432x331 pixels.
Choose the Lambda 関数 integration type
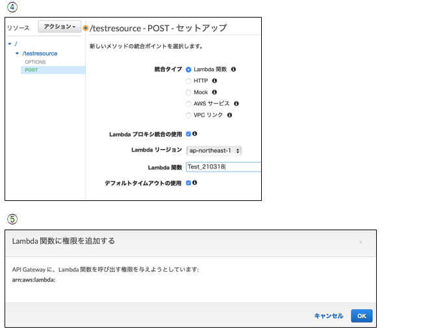pos(188,70)
